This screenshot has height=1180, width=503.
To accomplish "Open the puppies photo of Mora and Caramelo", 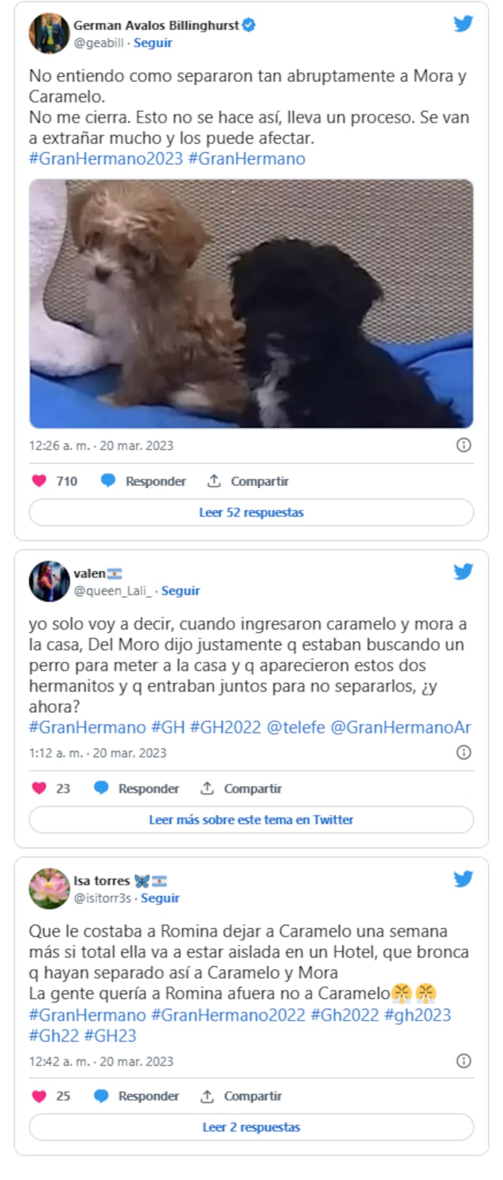I will pyautogui.click(x=251, y=304).
